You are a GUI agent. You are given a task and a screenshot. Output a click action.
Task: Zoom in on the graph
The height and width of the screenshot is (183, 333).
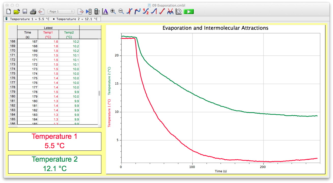(113, 11)
